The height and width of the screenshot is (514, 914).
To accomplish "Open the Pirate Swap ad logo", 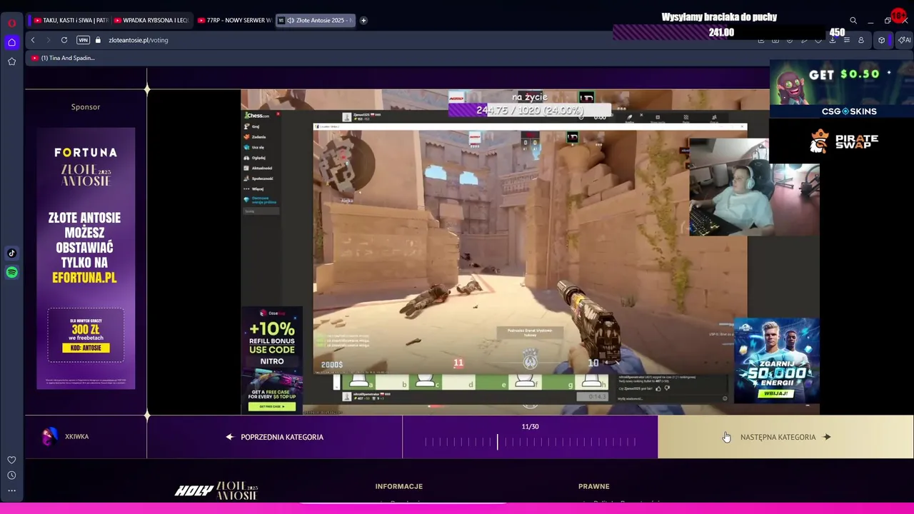I will pyautogui.click(x=843, y=141).
